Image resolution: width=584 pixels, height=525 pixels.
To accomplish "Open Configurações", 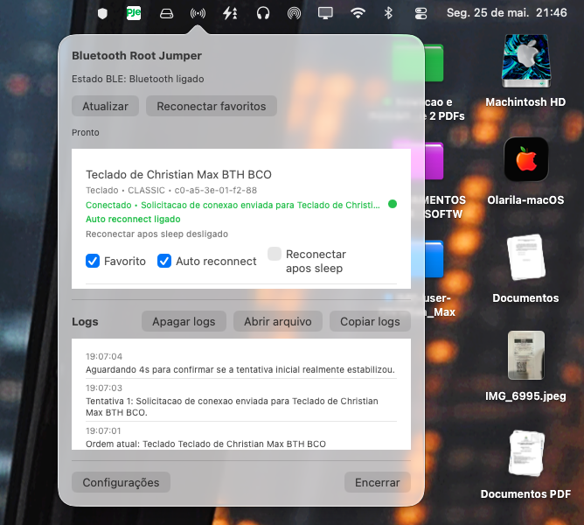I will click(121, 482).
